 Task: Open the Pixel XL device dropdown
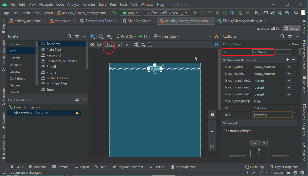(126, 37)
